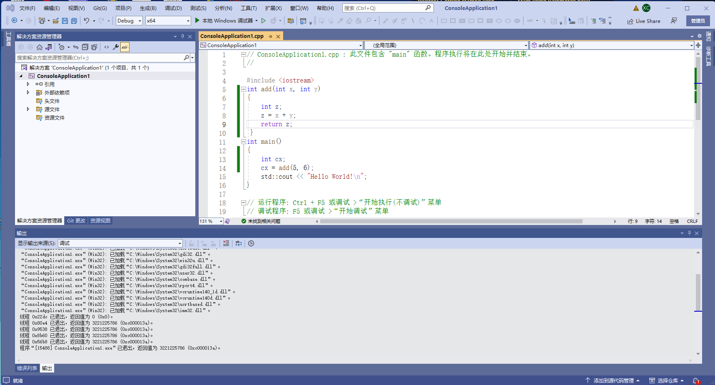Click the Solution Explorer search field

pos(105,57)
